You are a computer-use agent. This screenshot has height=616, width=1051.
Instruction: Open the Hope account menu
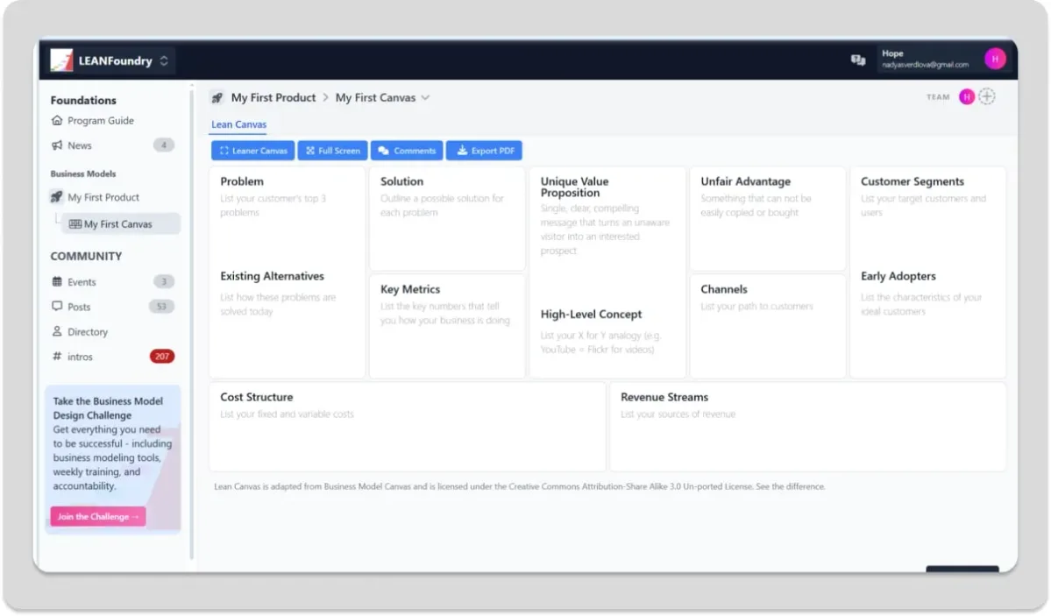point(924,59)
